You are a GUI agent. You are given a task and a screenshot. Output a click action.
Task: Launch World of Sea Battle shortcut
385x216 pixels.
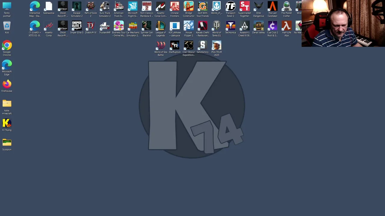click(161, 48)
